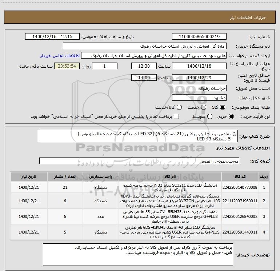Click the ردیف column header
This screenshot has height=271, width=280.
pyautogui.click(x=264, y=176)
